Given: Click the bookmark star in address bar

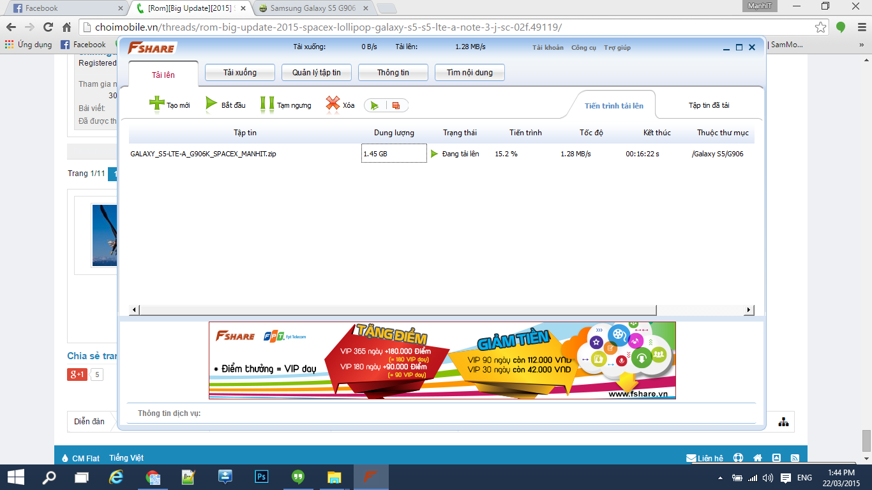Looking at the screenshot, I should (x=820, y=27).
